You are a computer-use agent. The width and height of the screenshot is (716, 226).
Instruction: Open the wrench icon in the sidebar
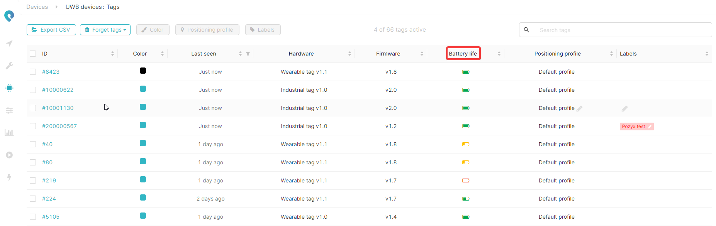point(9,66)
